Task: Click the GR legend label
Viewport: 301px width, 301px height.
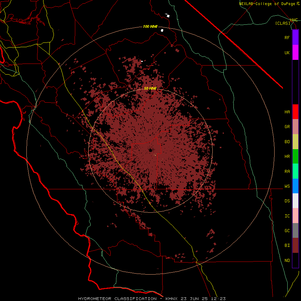Action: (287, 126)
